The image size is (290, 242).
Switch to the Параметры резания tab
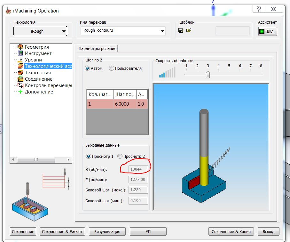(x=98, y=49)
